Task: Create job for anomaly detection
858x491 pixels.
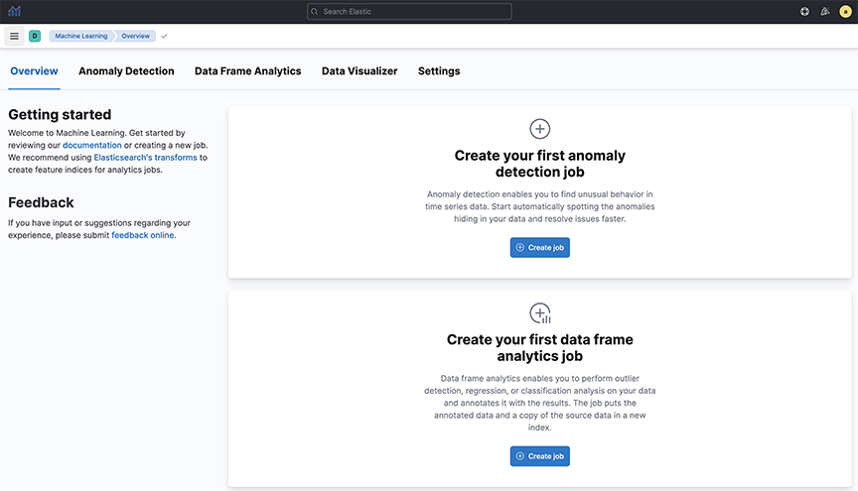Action: tap(540, 248)
